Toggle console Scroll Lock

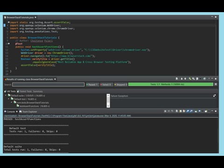coord(181,111)
